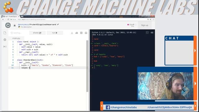Click the 'def __init__(self, value, suit):' line
199x112 pixels.
point(36,44)
